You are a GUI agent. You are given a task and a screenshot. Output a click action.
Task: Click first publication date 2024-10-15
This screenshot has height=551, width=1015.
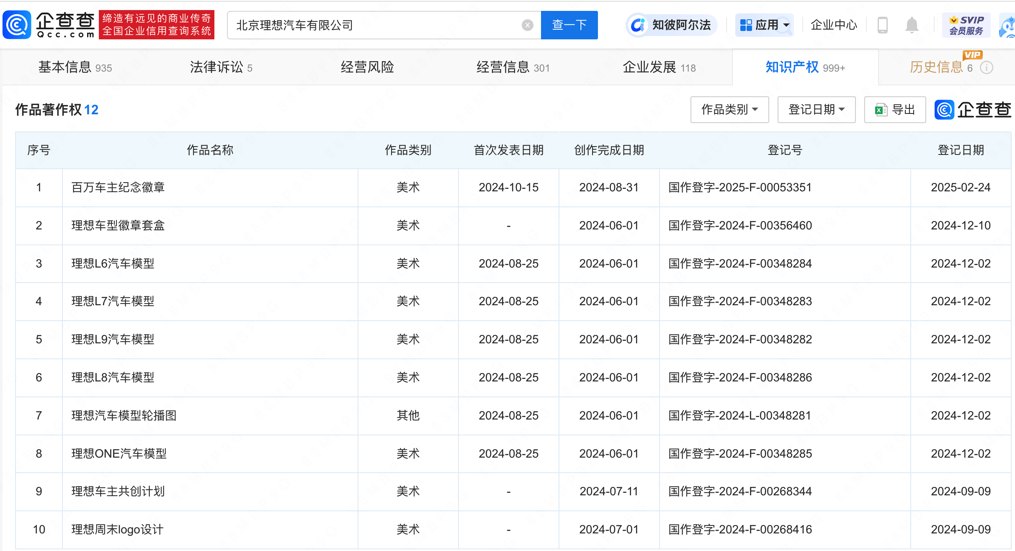coord(508,187)
